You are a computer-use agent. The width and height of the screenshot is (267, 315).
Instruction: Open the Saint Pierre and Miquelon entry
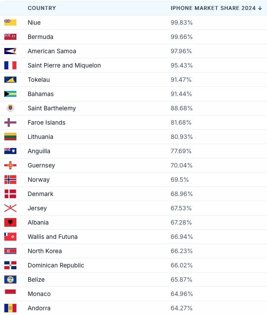(x=64, y=65)
